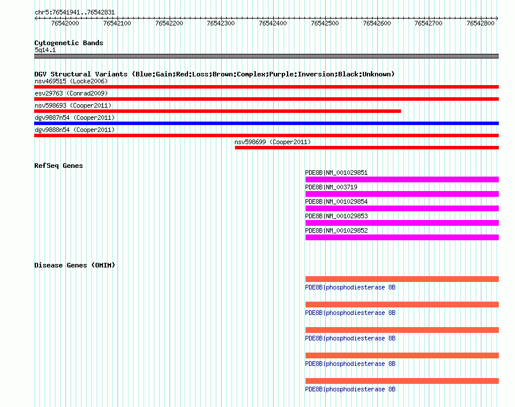Click the dgv9888n54 (Cooper2011) red bar
Image resolution: width=515 pixels, height=407 pixels.
pyautogui.click(x=266, y=135)
